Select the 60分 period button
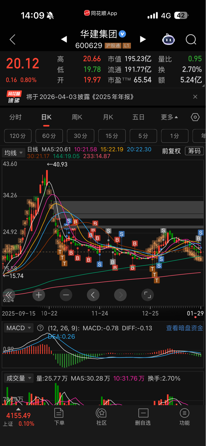 point(49,136)
